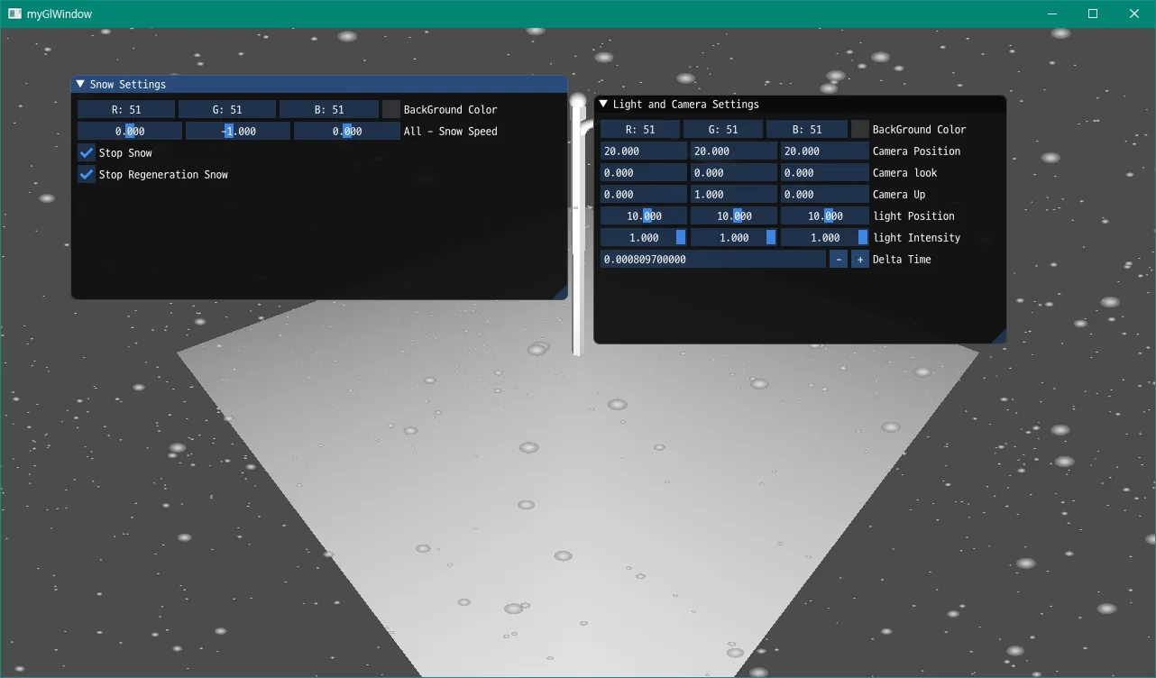The height and width of the screenshot is (678, 1156).
Task: Click the B: 51 field in Snow Settings
Action: tap(329, 109)
